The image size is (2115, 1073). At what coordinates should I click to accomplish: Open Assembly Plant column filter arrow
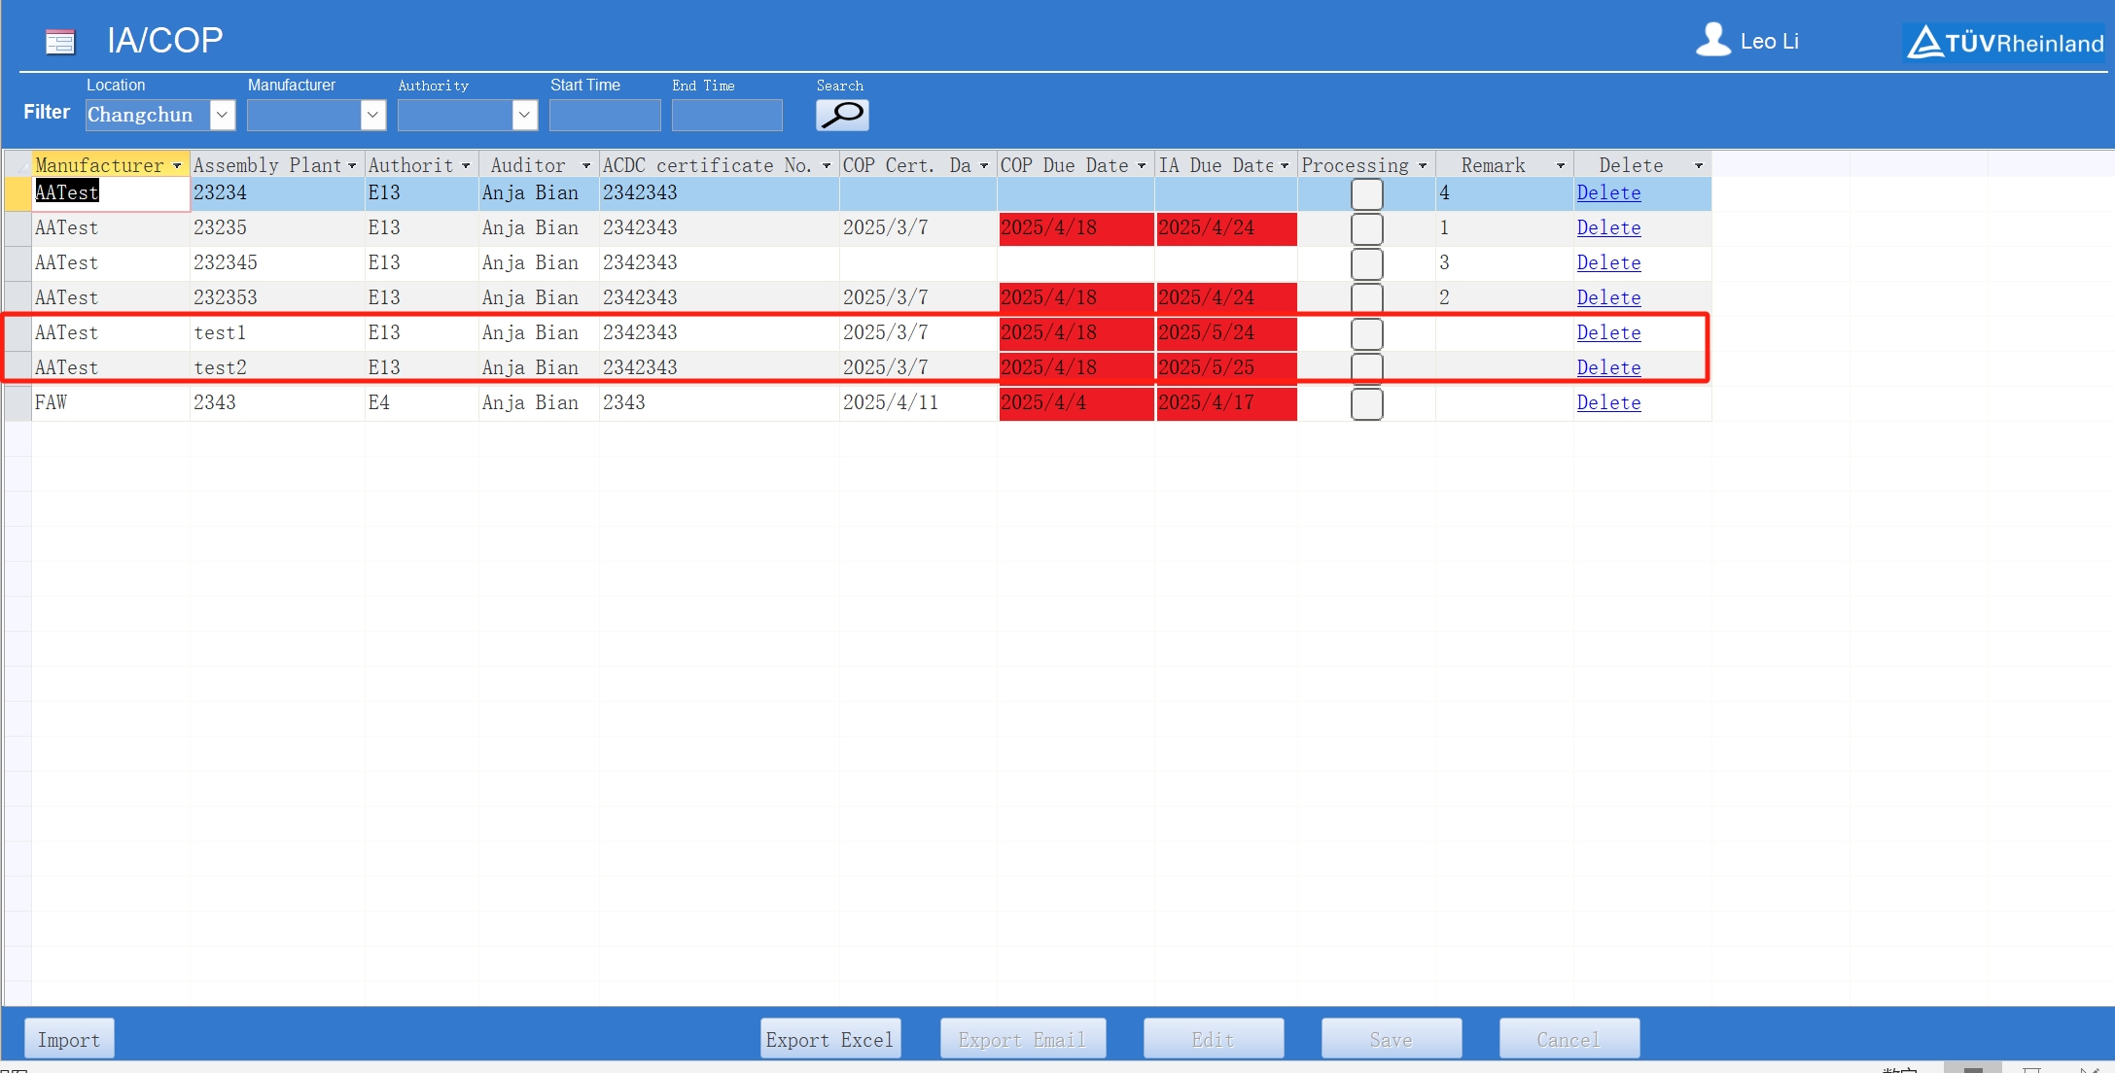pos(352,166)
